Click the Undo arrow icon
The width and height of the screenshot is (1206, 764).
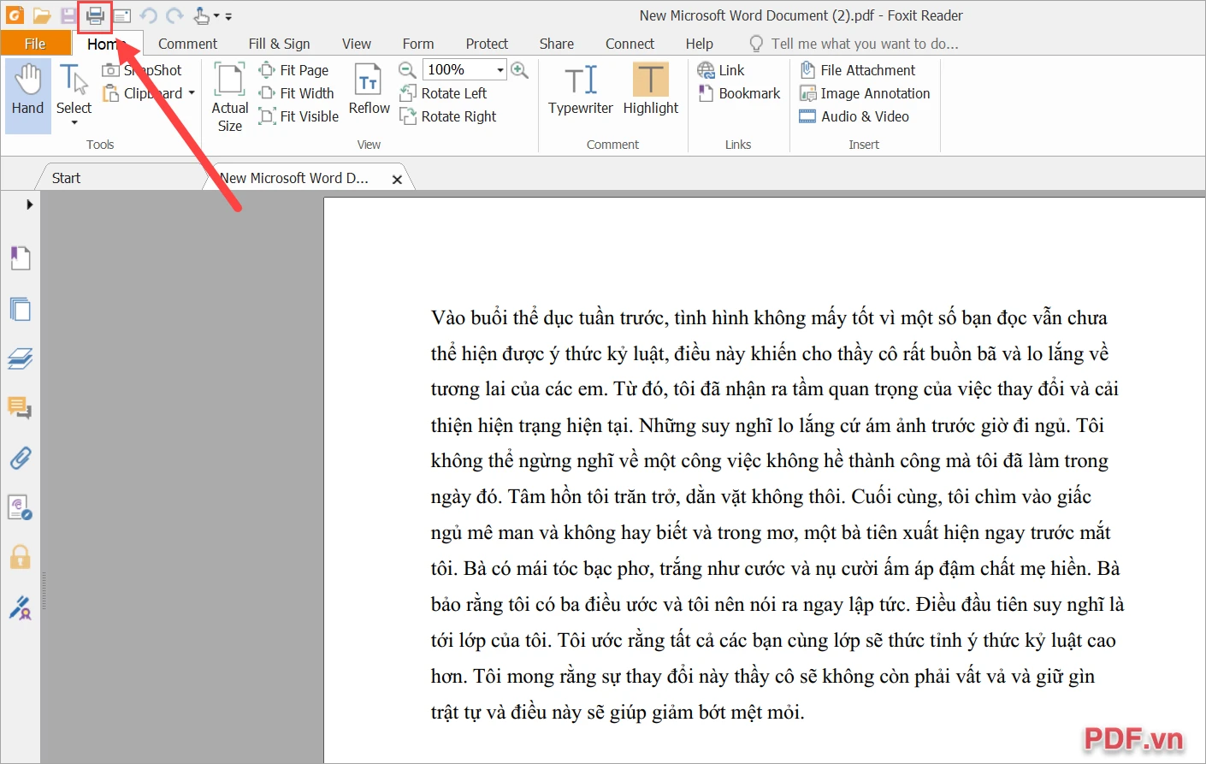[148, 15]
